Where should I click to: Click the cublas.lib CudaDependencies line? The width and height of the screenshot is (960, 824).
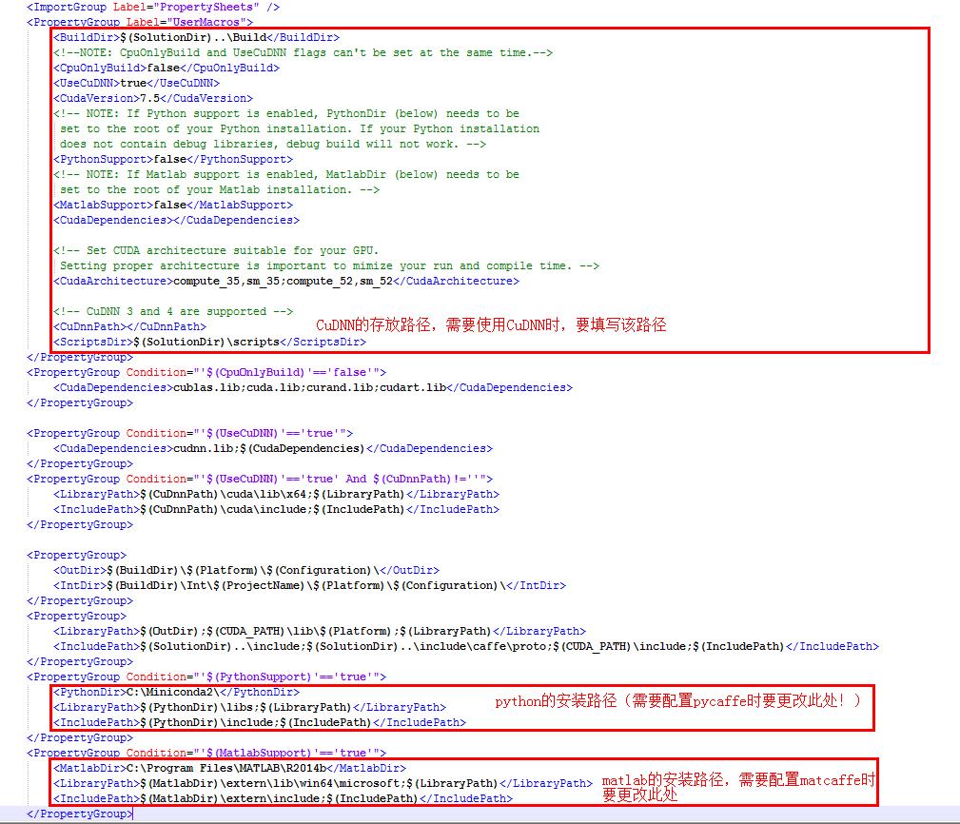pos(313,387)
